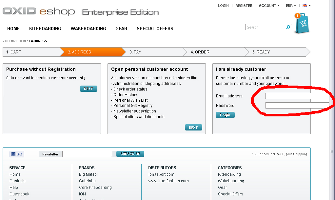Open the EUR currency dropdown
The width and height of the screenshot is (335, 200).
point(291,6)
